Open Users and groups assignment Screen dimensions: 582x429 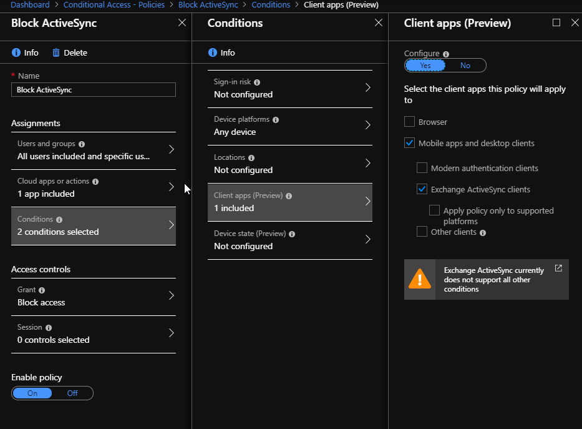(94, 150)
